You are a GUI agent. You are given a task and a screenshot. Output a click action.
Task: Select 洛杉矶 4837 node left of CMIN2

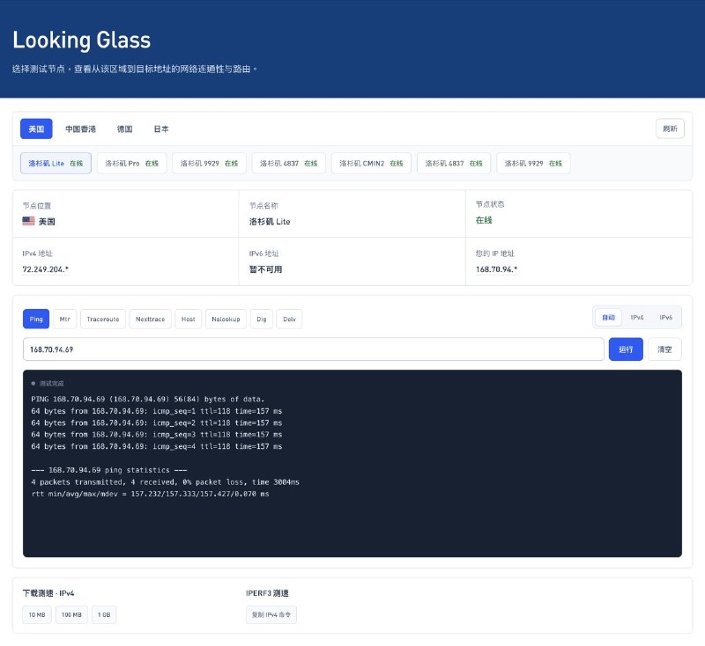point(289,164)
